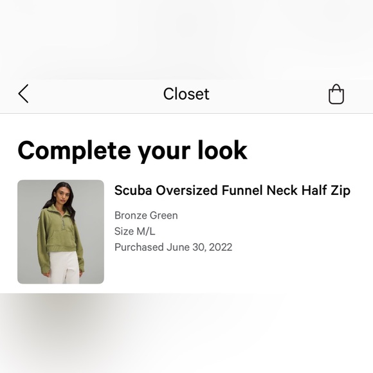Tap the Closet header title
Image resolution: width=373 pixels, height=373 pixels.
pyautogui.click(x=186, y=94)
